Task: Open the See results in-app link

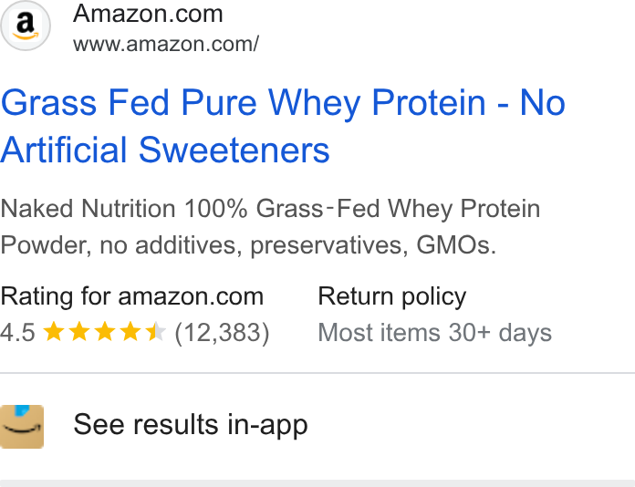Action: [x=191, y=425]
